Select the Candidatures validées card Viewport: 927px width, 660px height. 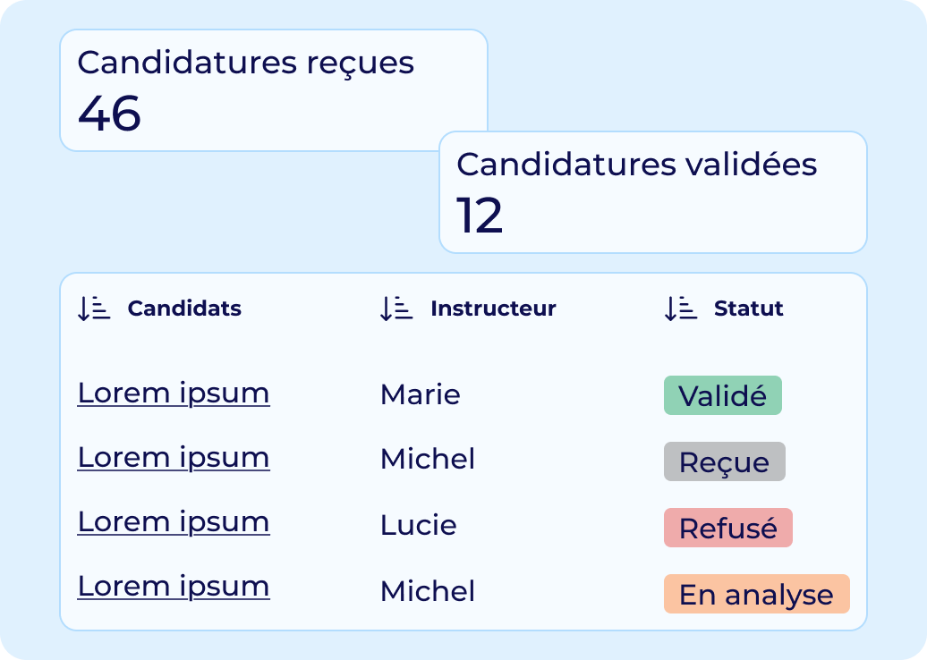pos(653,192)
